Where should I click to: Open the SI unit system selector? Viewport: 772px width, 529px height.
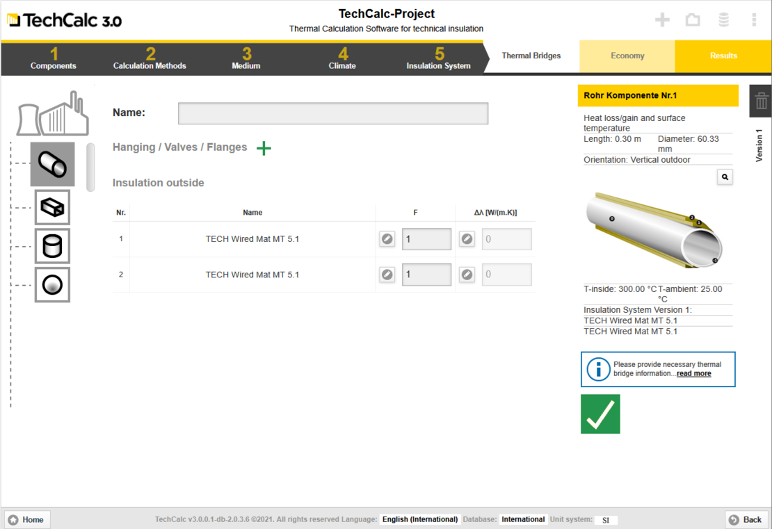606,520
